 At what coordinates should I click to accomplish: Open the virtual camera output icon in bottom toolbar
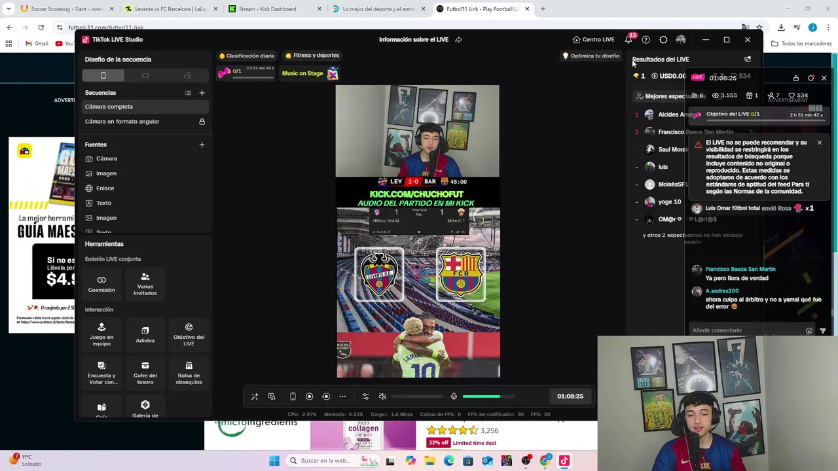coord(272,396)
